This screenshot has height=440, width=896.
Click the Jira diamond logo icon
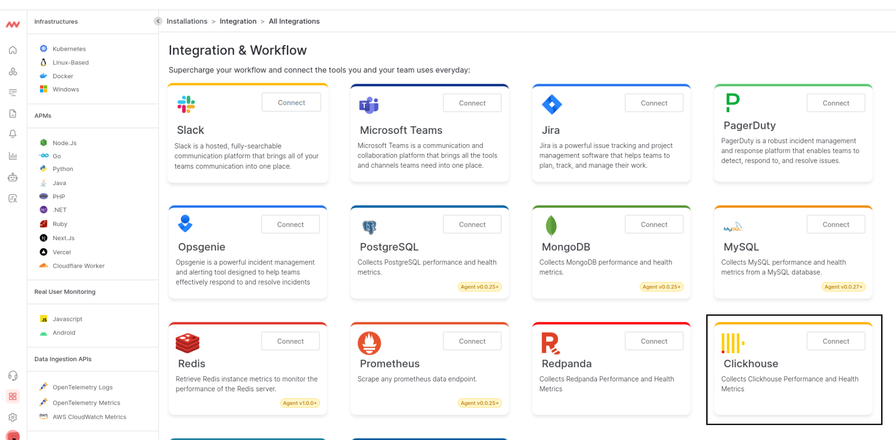[551, 104]
